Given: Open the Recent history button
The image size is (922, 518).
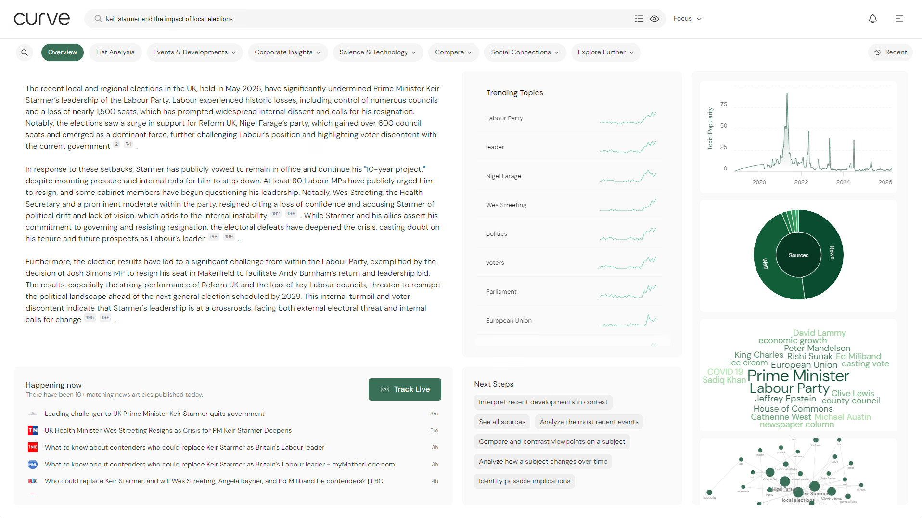Looking at the screenshot, I should [890, 52].
